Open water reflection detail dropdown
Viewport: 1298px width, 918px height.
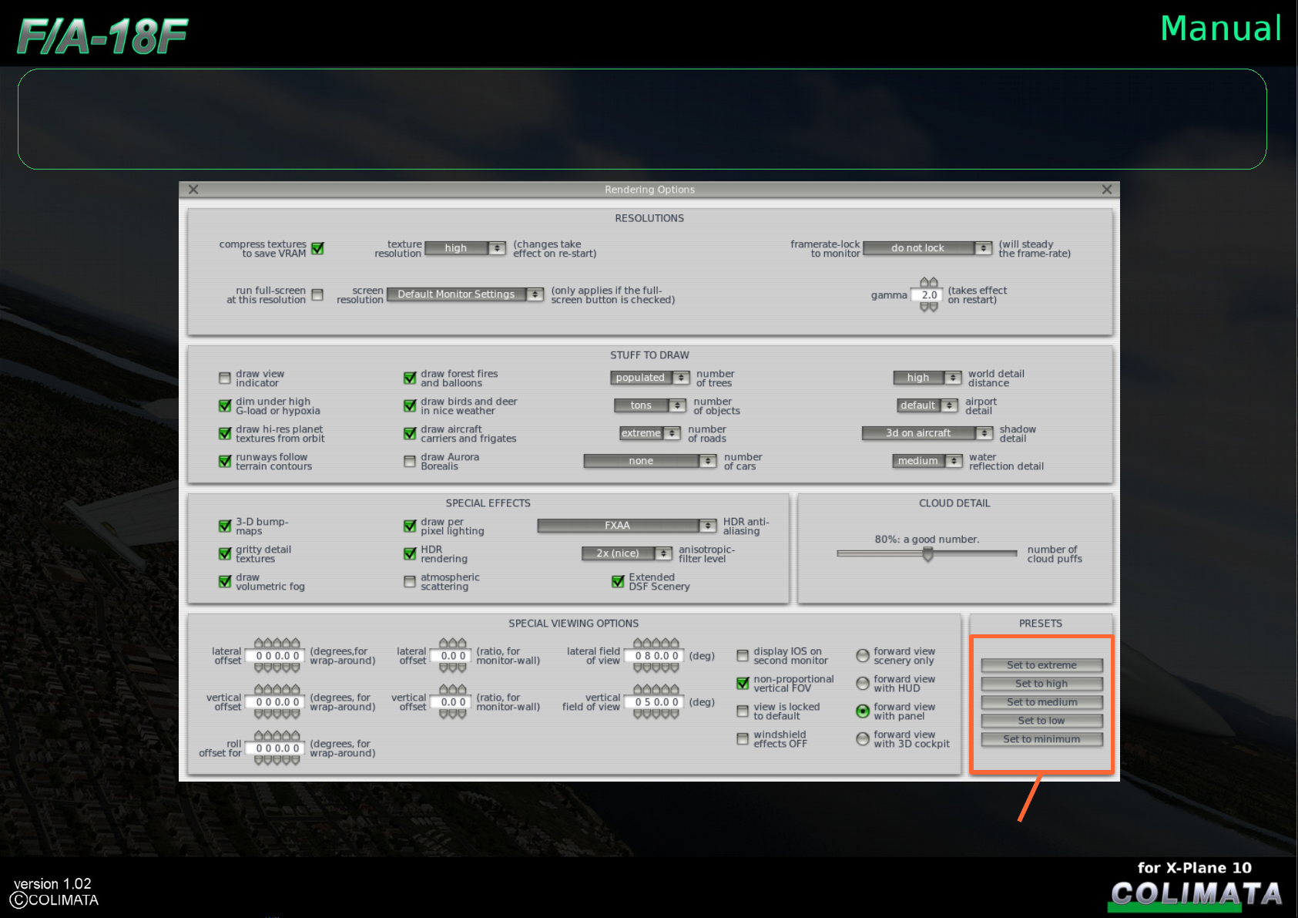(927, 461)
